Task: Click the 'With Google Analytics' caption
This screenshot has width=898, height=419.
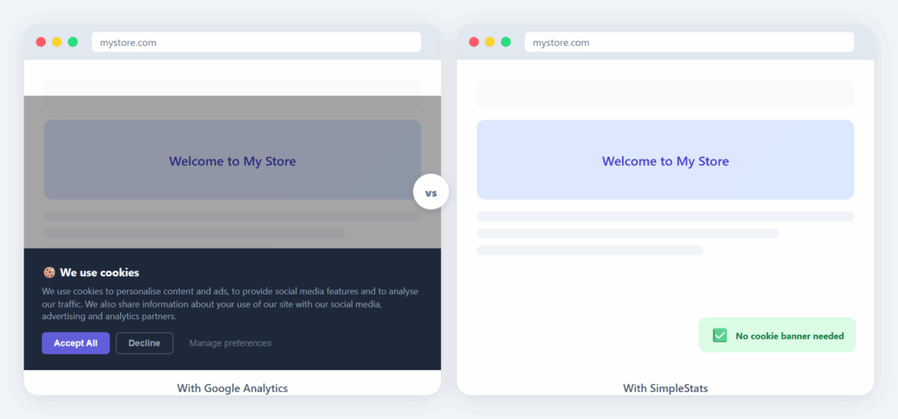Action: click(232, 388)
